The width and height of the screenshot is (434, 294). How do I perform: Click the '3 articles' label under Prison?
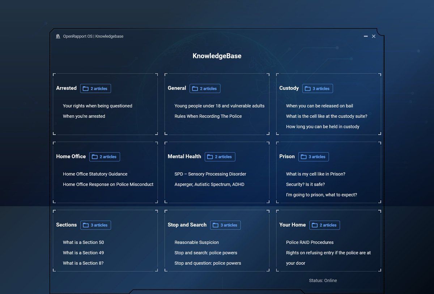click(x=317, y=157)
